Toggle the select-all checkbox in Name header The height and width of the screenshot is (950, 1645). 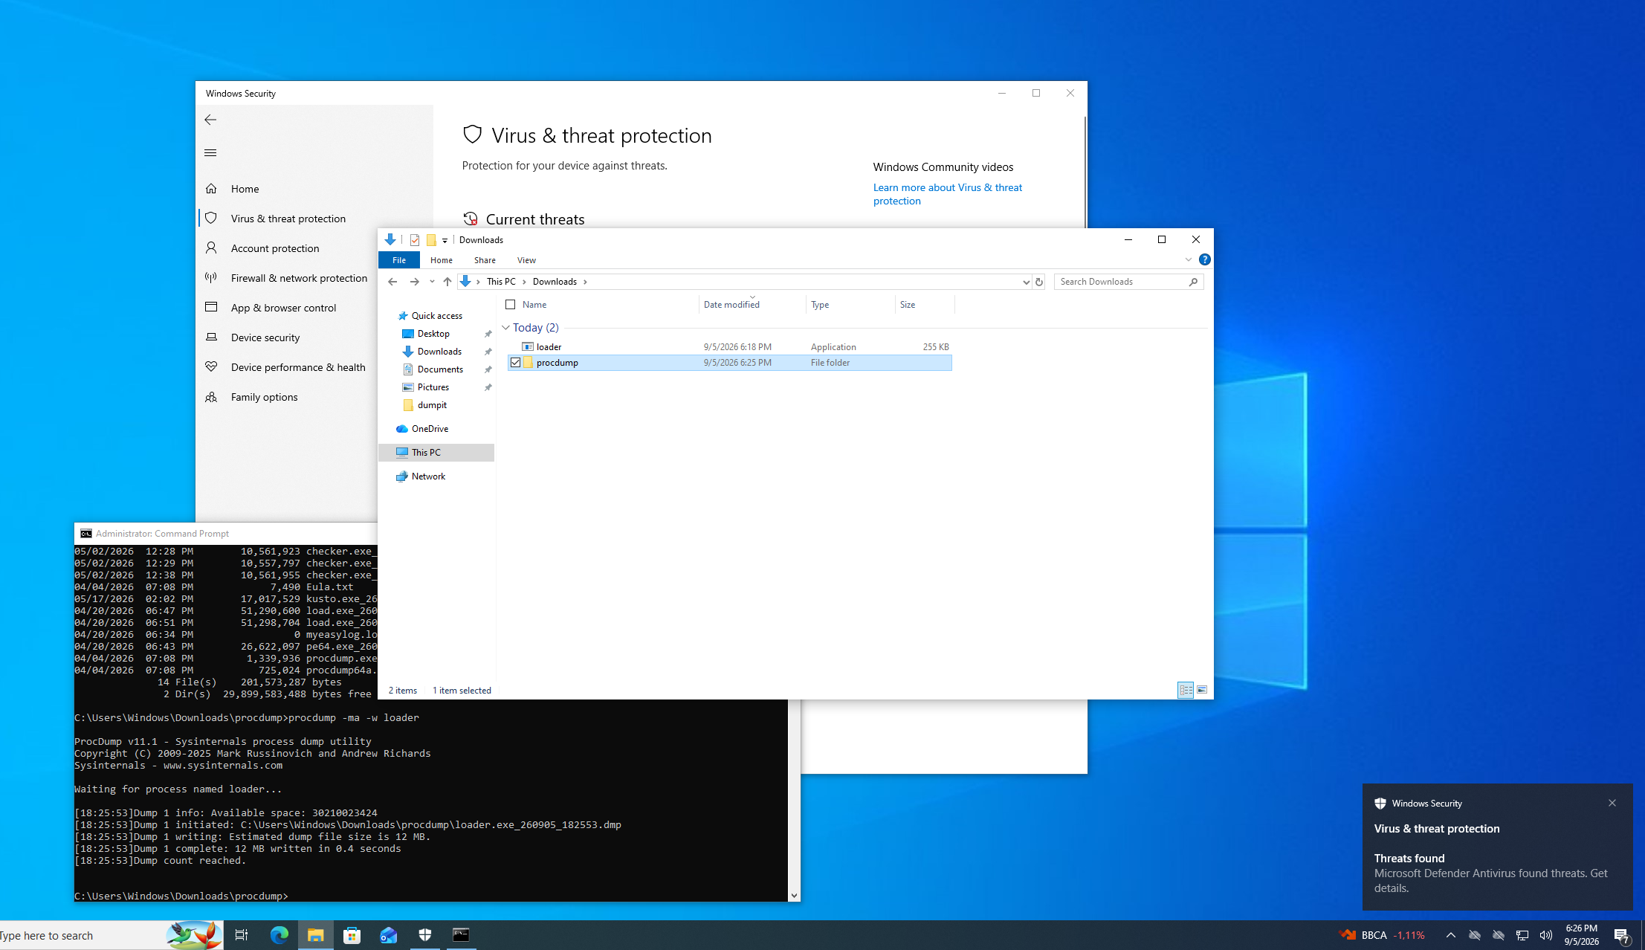click(x=510, y=305)
